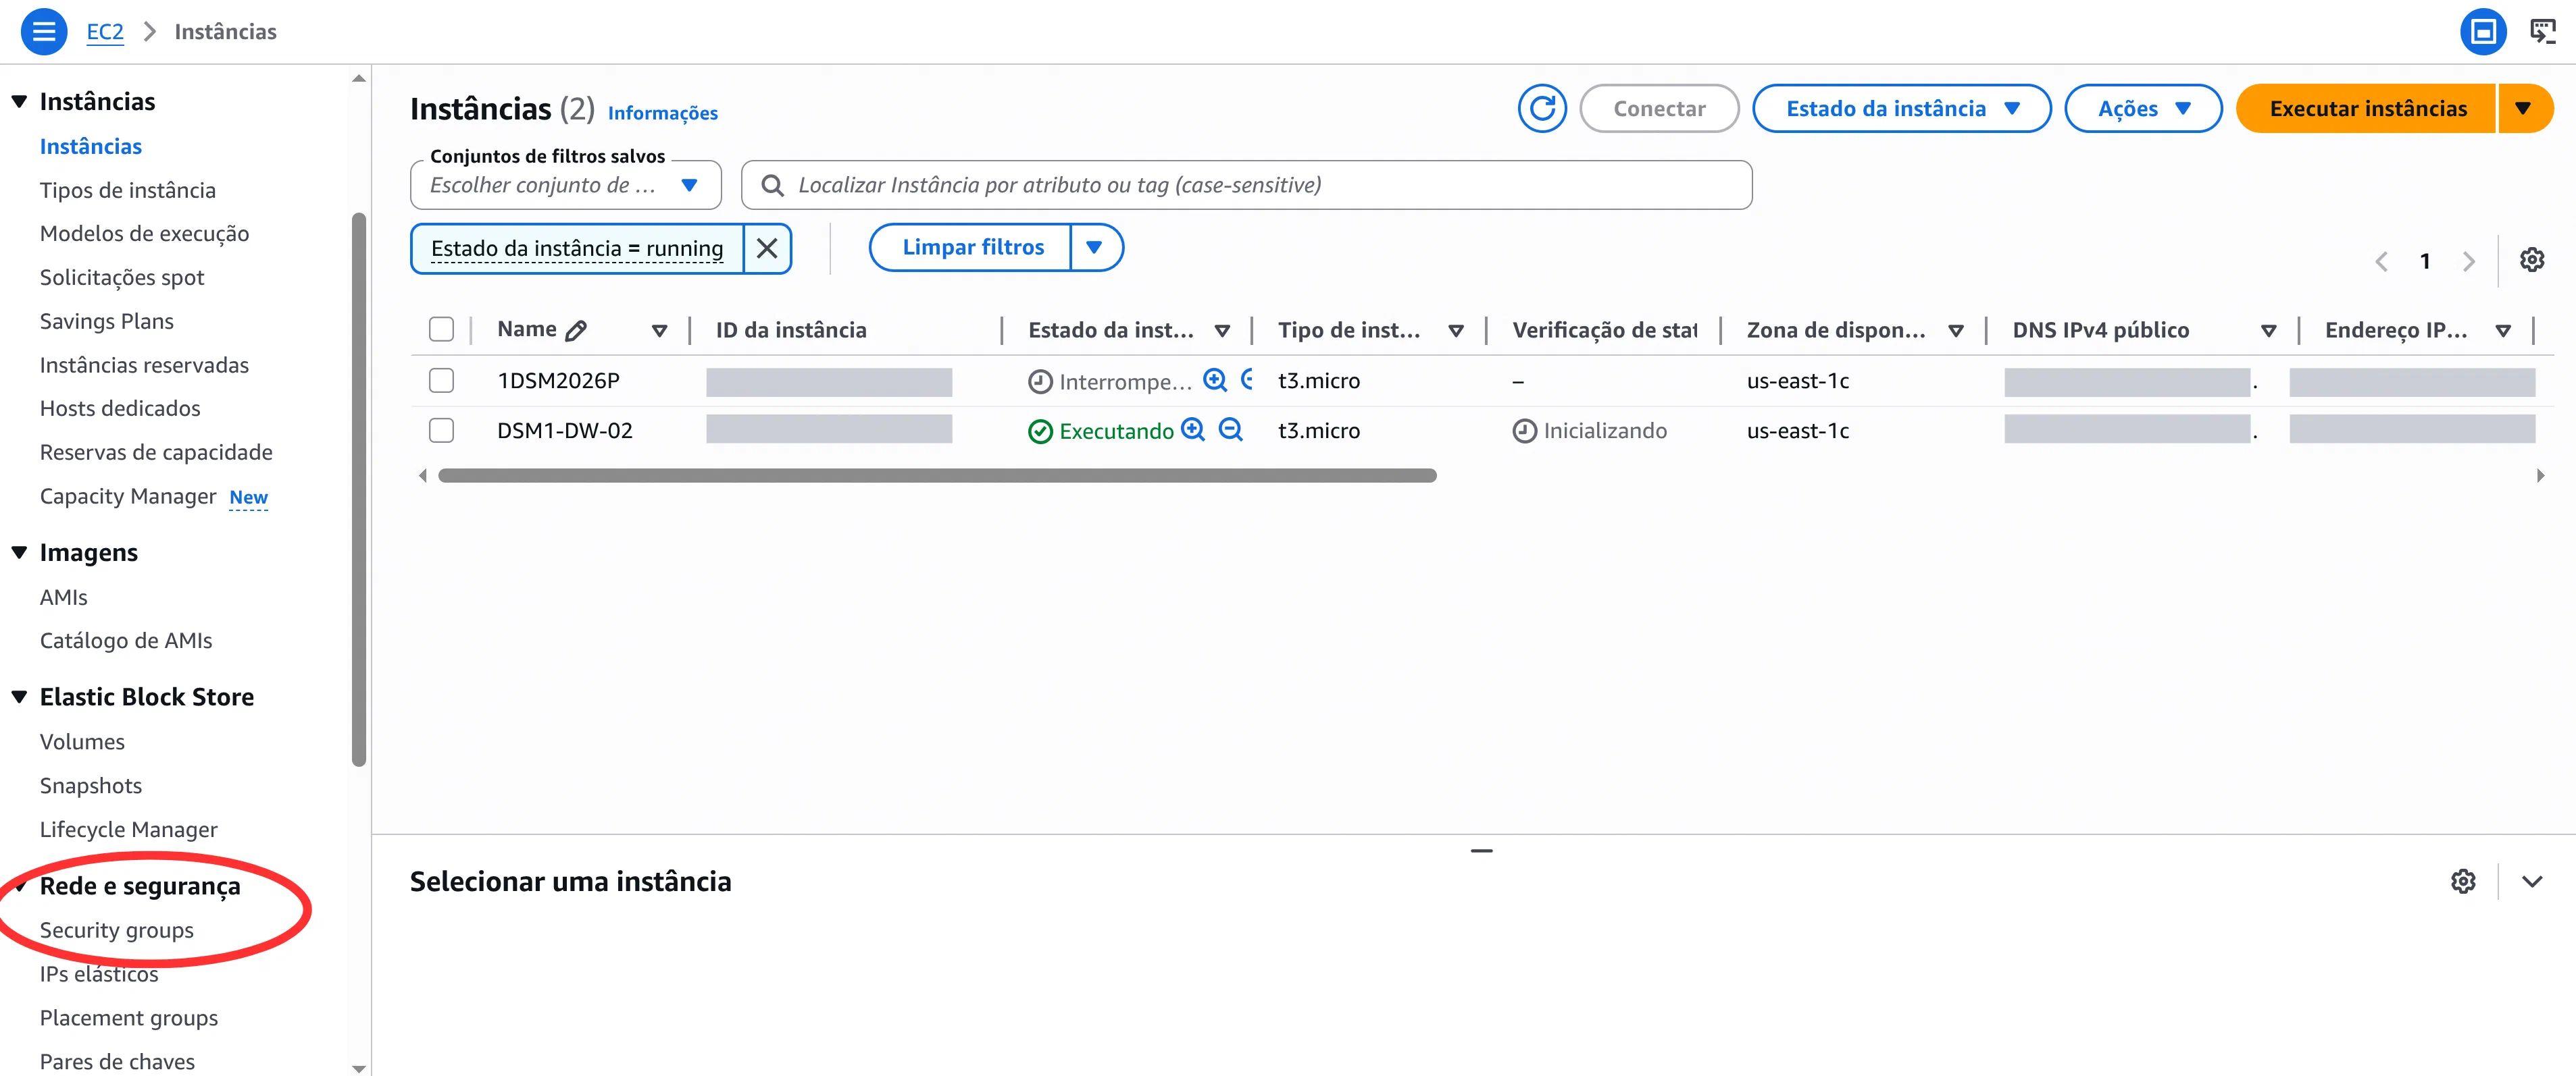Viewport: 2576px width, 1076px height.
Task: Go to next page of instances
Action: tap(2469, 261)
